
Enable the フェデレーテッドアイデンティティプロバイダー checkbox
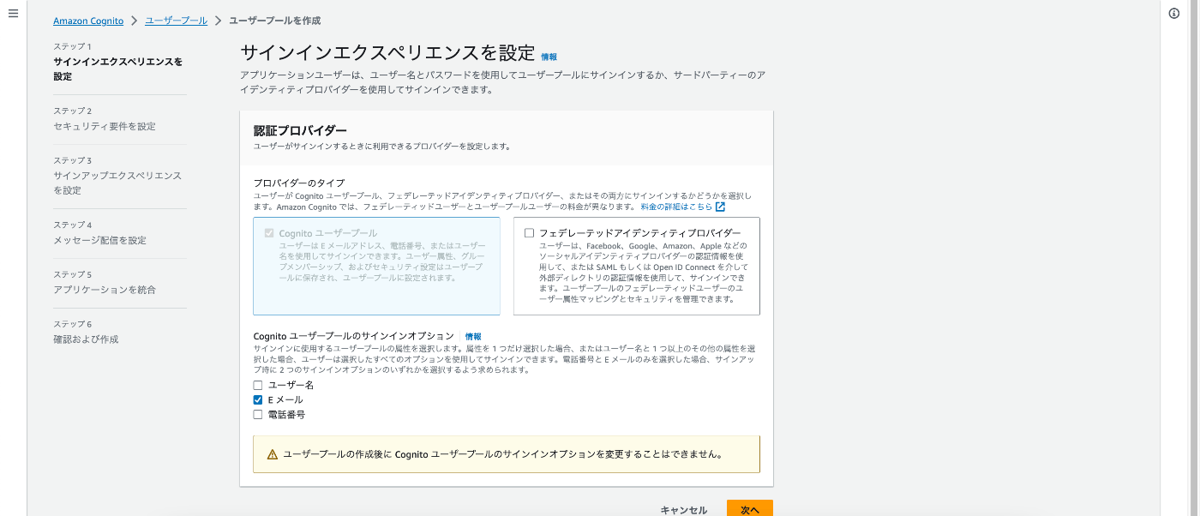[x=529, y=232]
